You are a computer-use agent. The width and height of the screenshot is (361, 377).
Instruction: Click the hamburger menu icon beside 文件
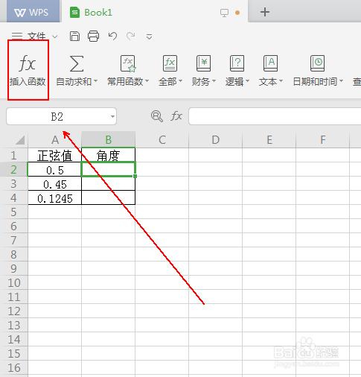click(17, 37)
